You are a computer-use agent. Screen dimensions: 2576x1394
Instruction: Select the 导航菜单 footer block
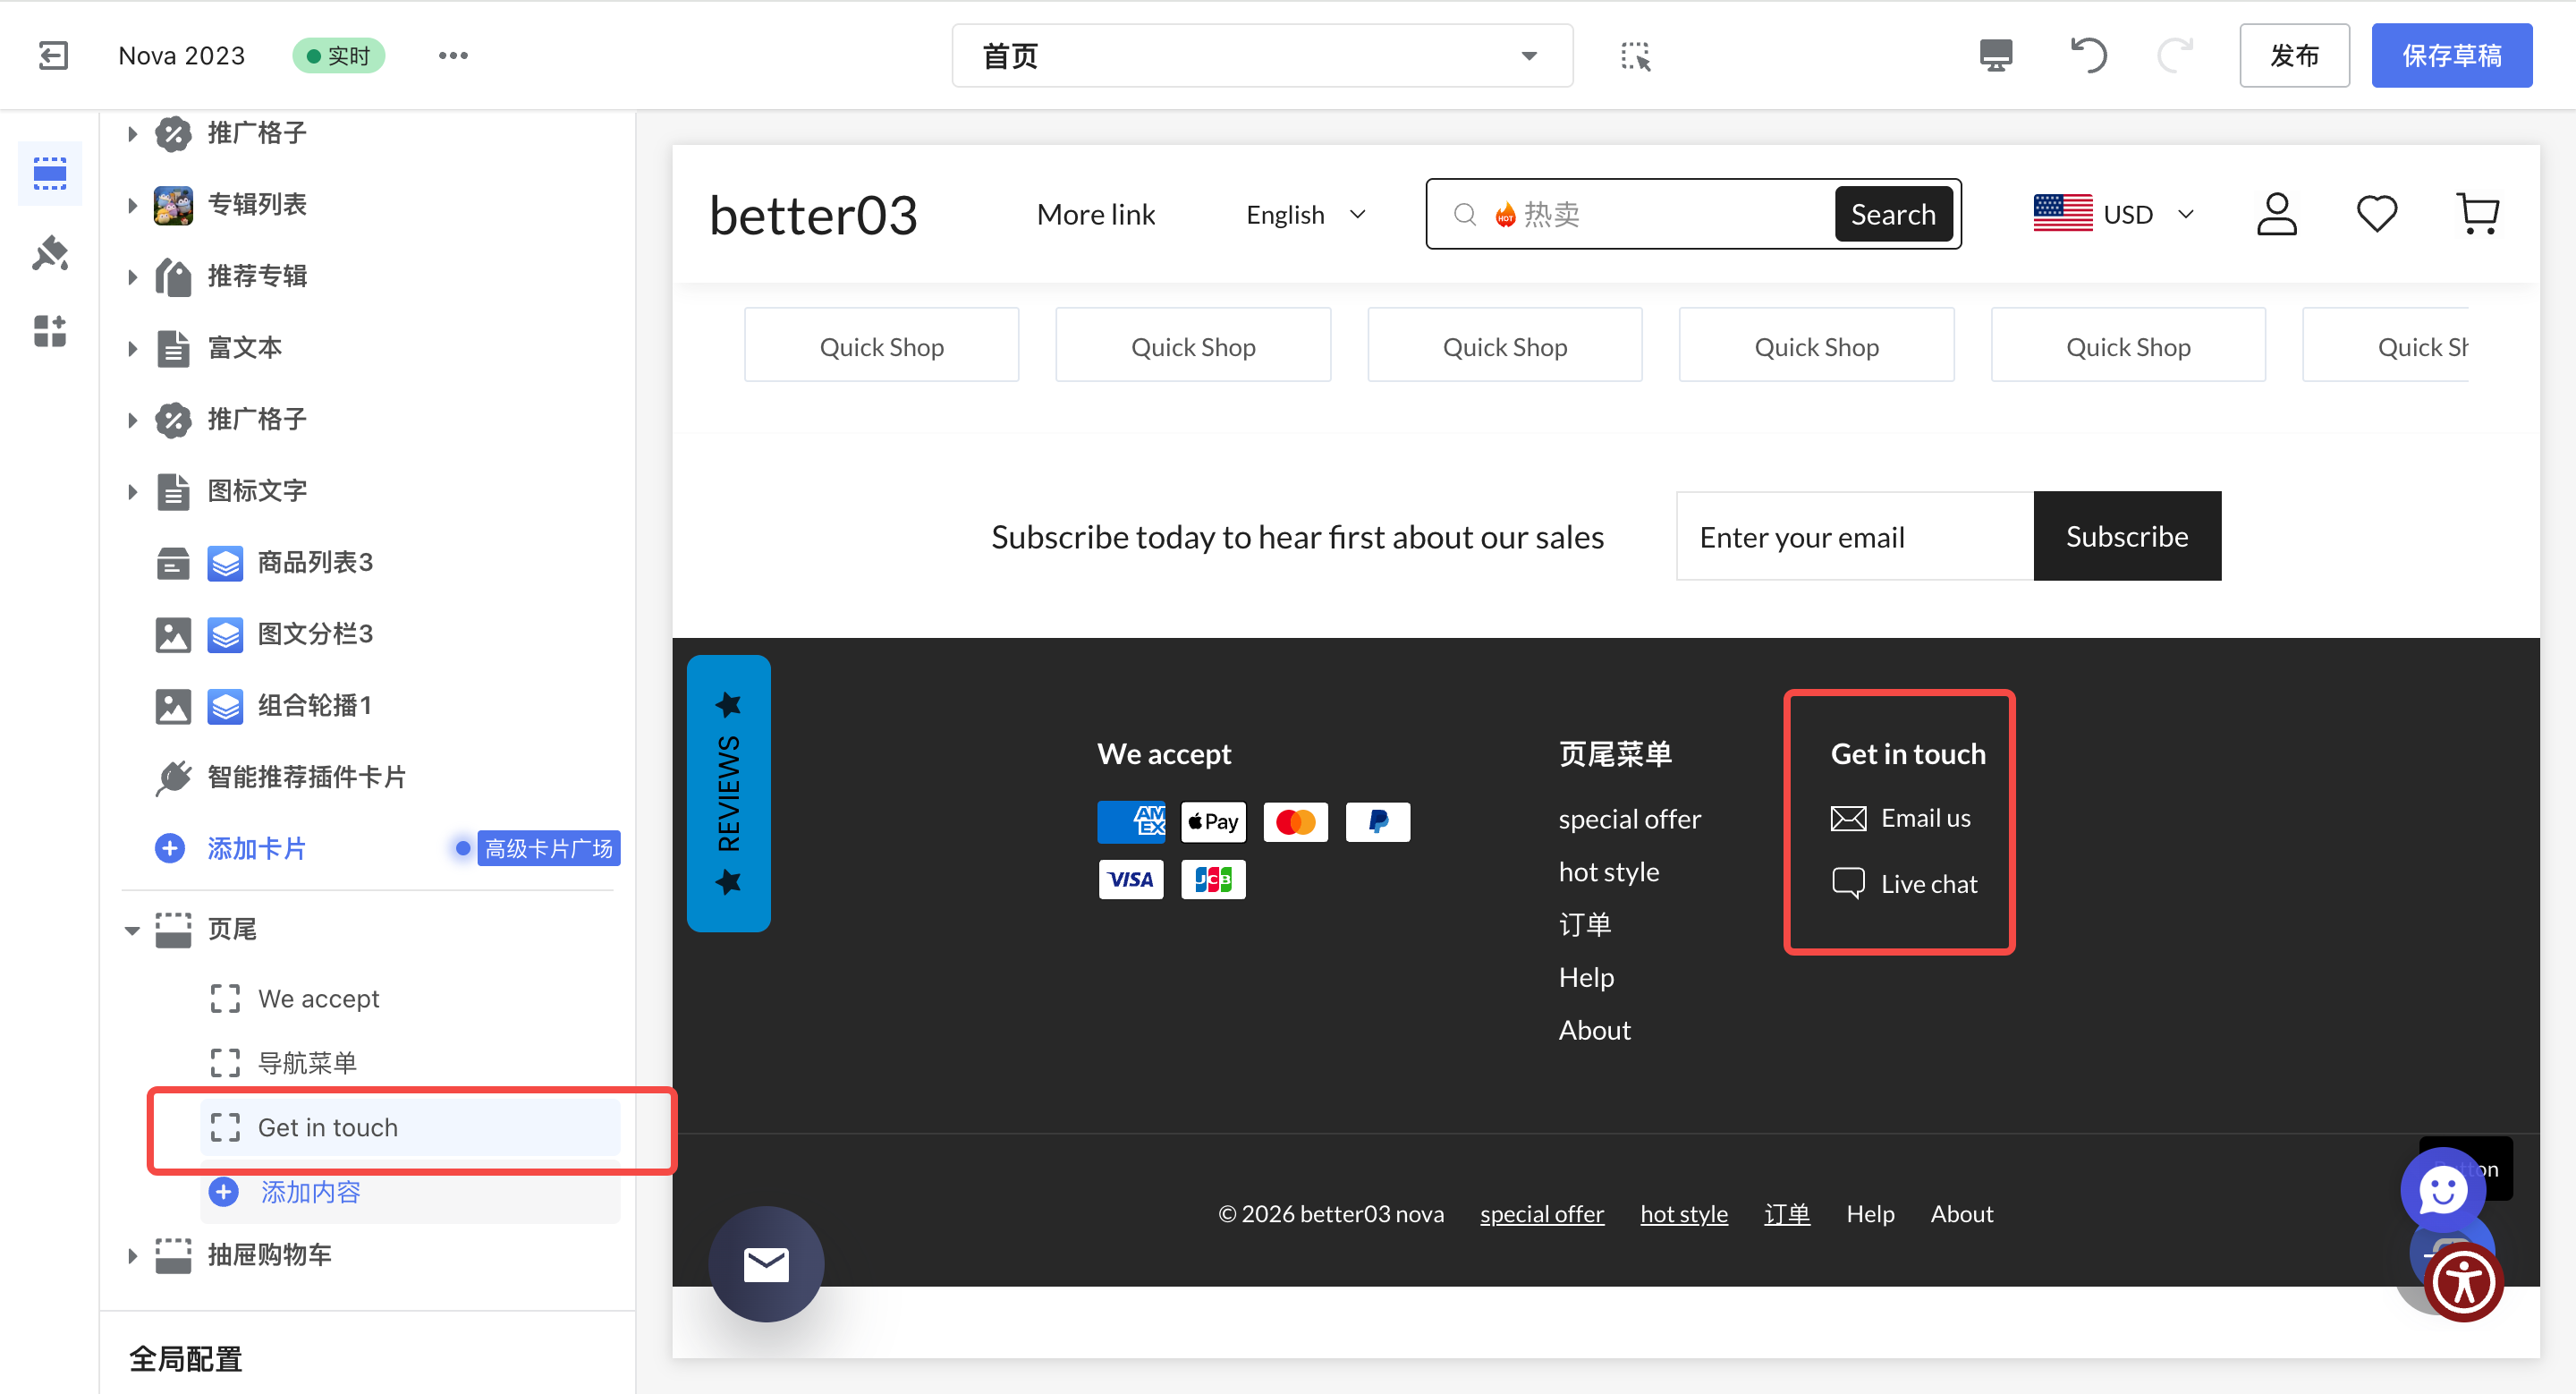click(307, 1062)
